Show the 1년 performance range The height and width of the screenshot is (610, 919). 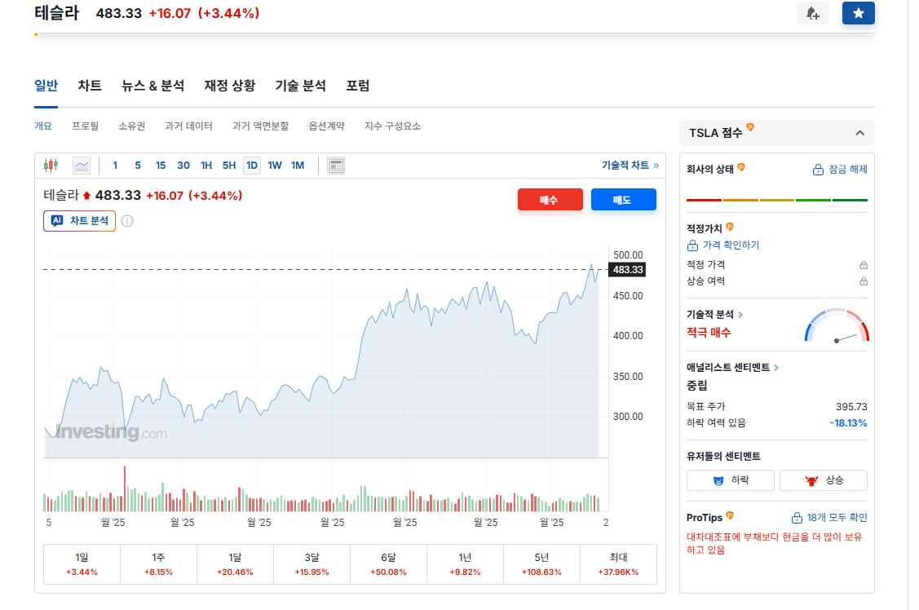[465, 564]
